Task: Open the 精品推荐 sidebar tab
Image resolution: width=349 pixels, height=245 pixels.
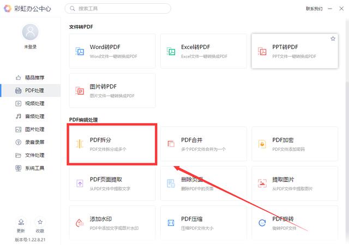Action: (x=31, y=78)
